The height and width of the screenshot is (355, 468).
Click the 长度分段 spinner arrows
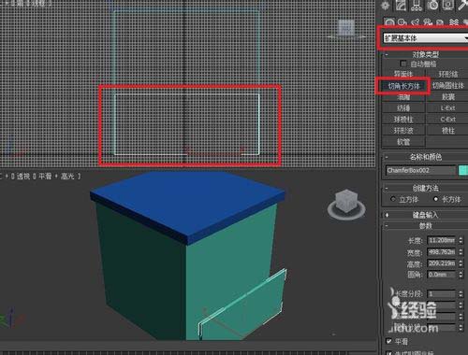(461, 293)
